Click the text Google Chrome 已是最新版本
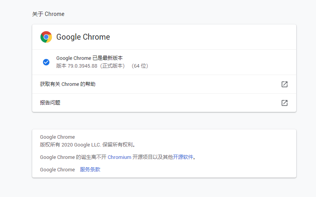The image size is (316, 197). 89,58
